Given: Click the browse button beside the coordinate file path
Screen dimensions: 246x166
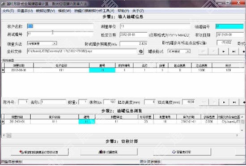Looking at the screenshot, I should [141, 51].
